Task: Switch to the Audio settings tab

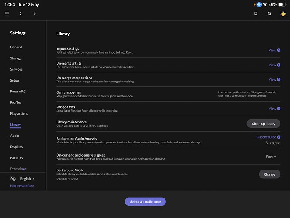Action: click(x=15, y=136)
